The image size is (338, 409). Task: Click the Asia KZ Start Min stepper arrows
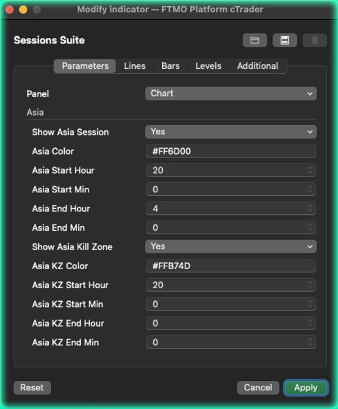coord(310,304)
